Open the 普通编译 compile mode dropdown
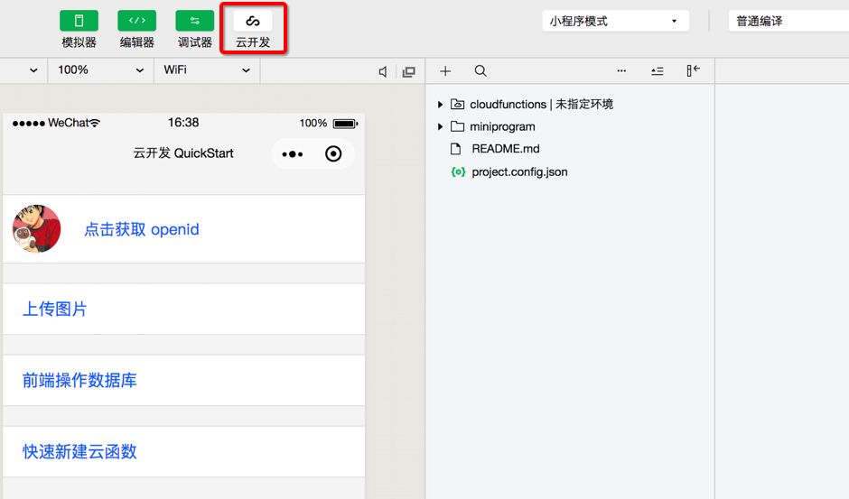 (x=788, y=21)
